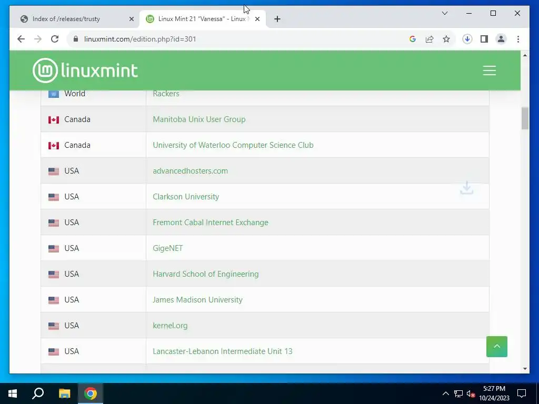Open Clarkson University mirror link

186,197
